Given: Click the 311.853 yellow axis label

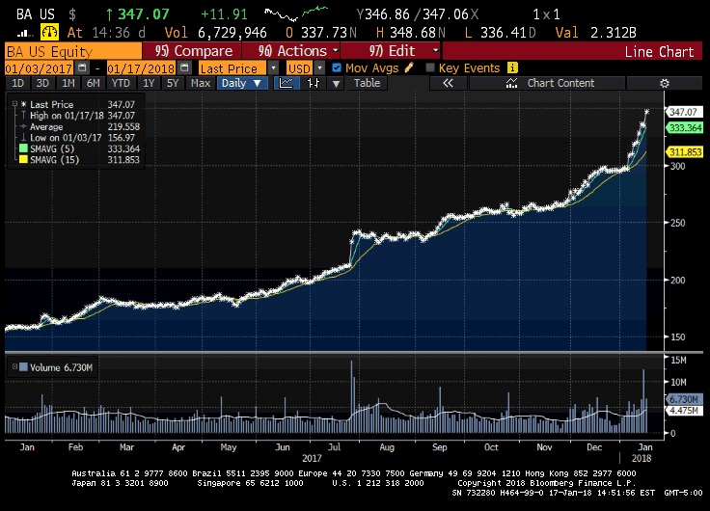Looking at the screenshot, I should pyautogui.click(x=685, y=152).
